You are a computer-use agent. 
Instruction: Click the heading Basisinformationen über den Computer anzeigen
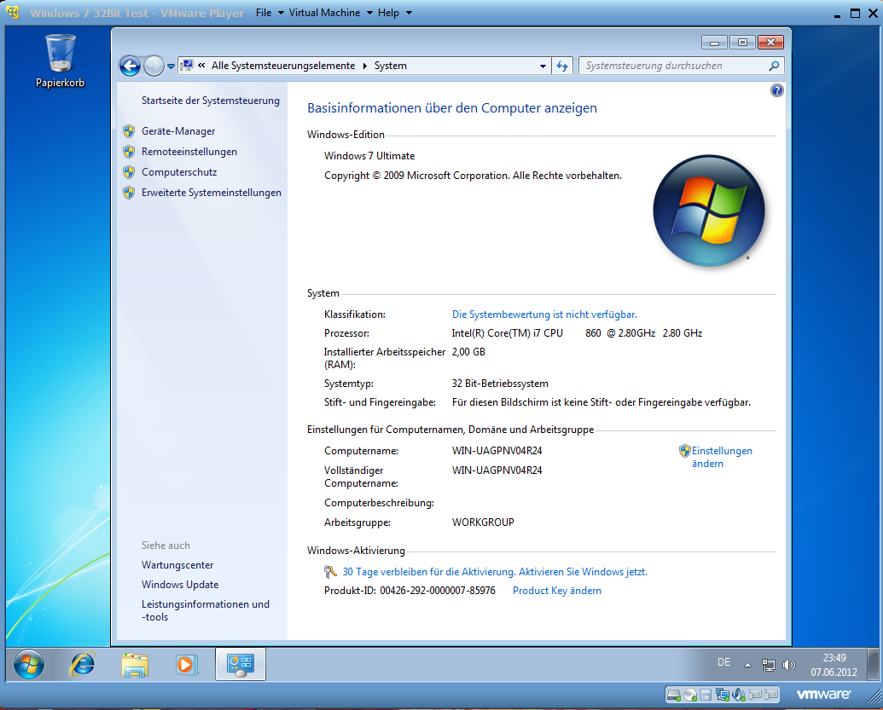click(x=452, y=108)
